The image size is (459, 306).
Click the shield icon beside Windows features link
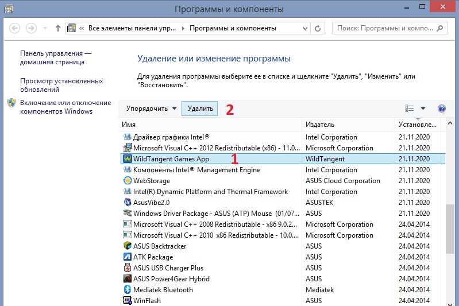coord(11,103)
